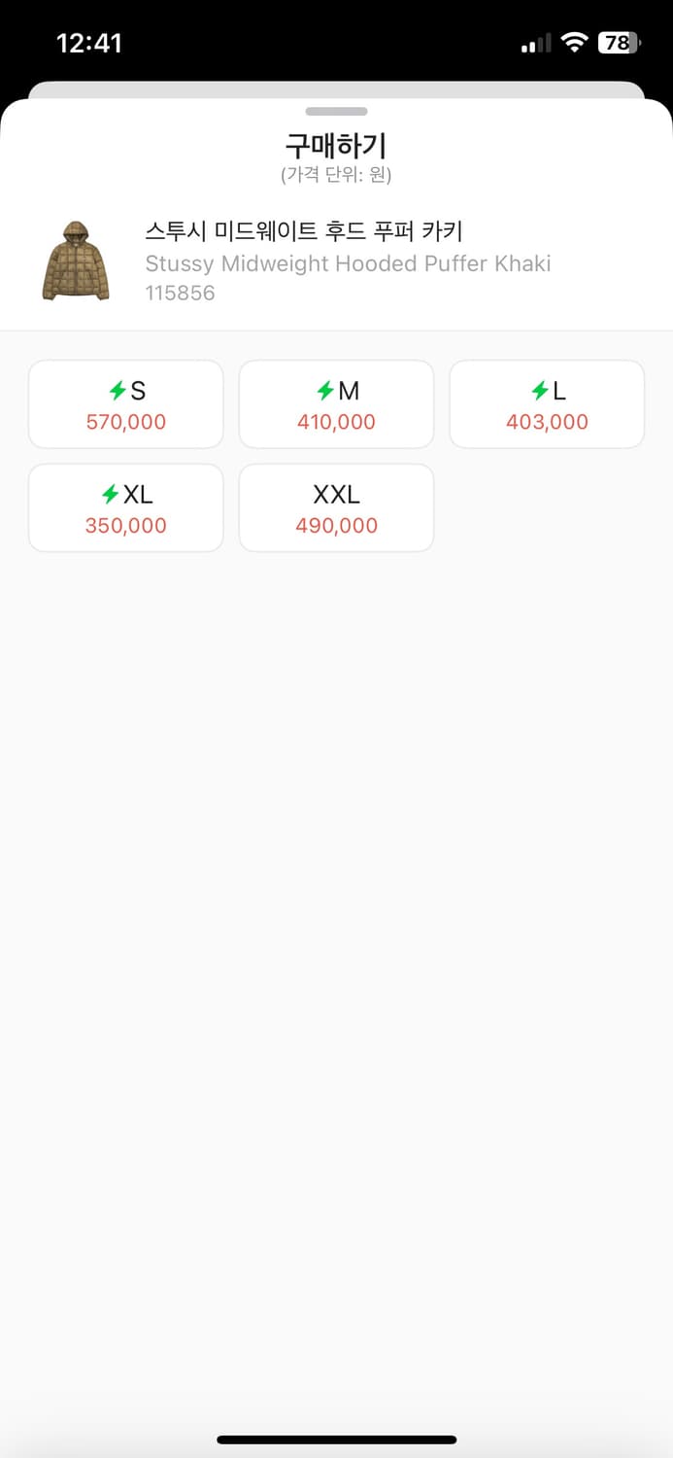Tap the product name 스투시 미드웨이트 후드 푸퍼 카키
The image size is (673, 1458).
point(304,231)
